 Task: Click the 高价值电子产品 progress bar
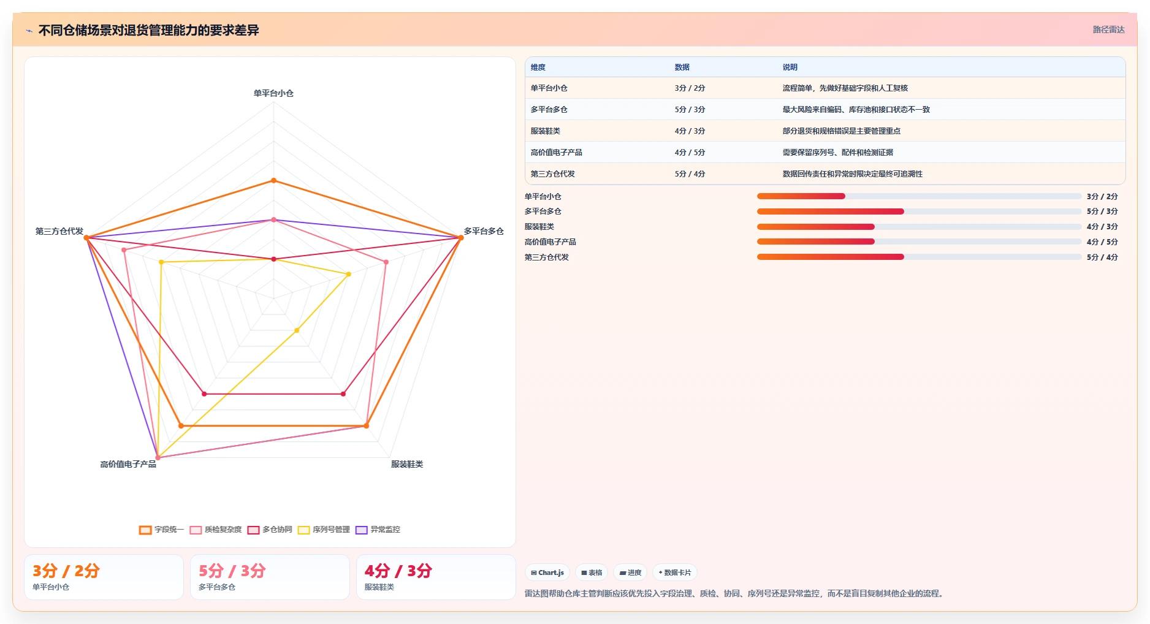(919, 242)
